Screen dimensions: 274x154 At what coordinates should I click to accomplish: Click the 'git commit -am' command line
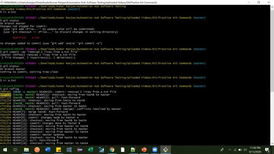click(39, 52)
